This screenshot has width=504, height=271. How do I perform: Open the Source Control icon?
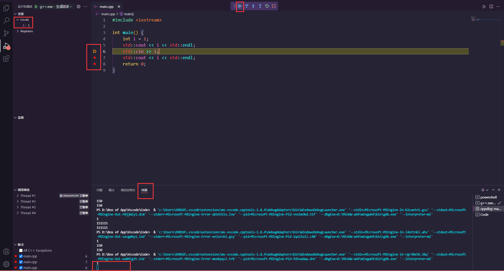[x=6, y=33]
